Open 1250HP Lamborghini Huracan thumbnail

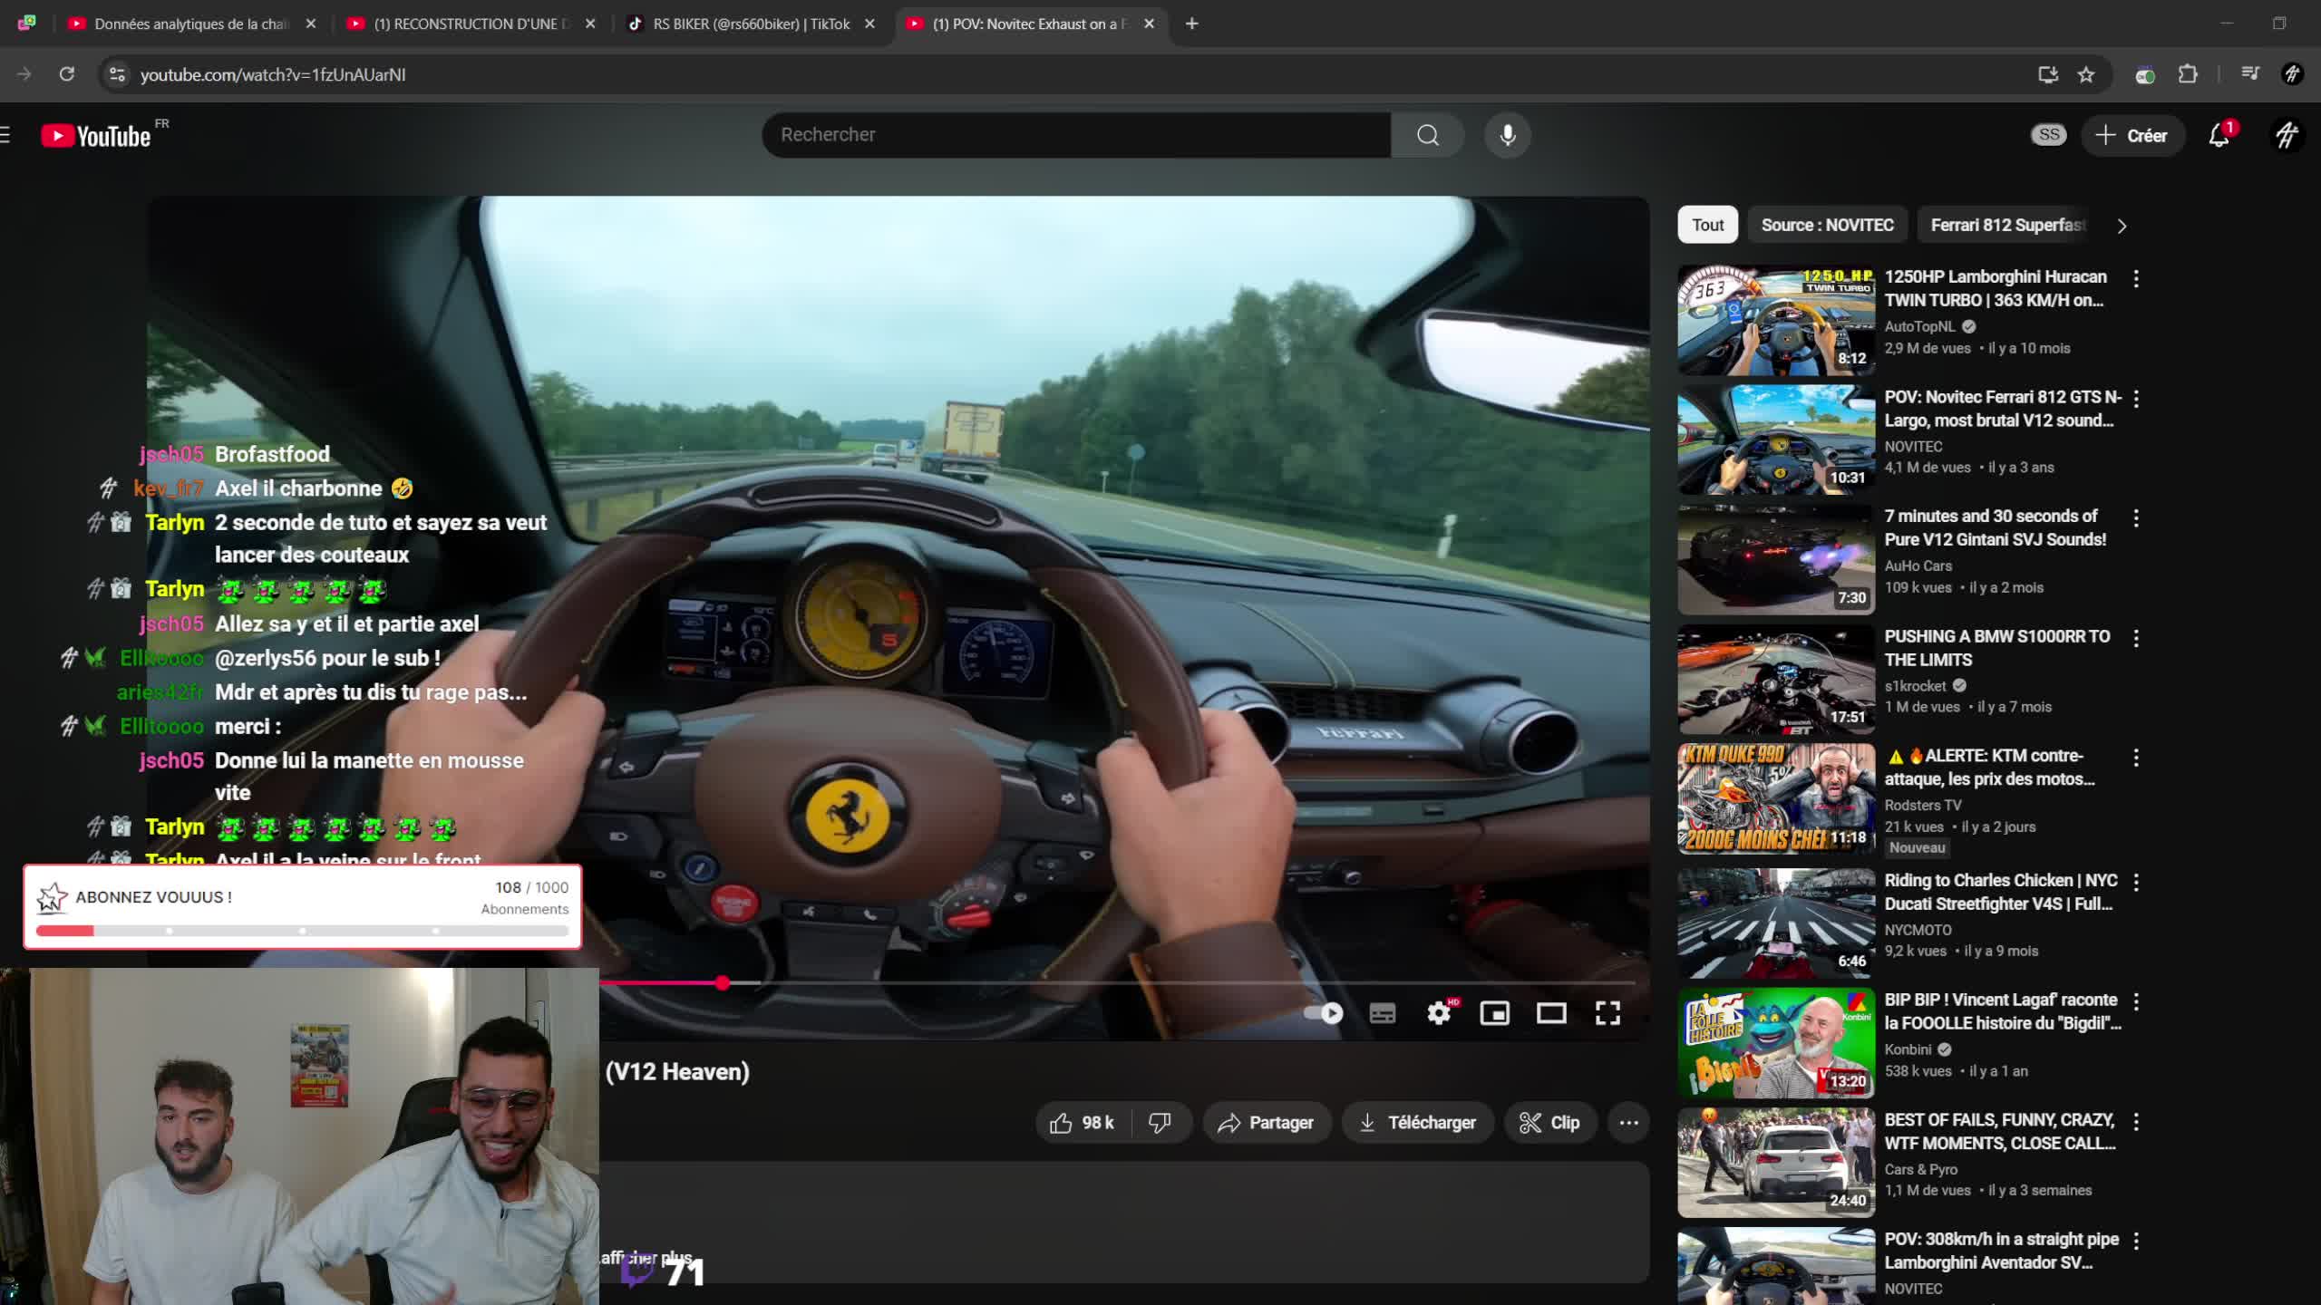tap(1776, 320)
